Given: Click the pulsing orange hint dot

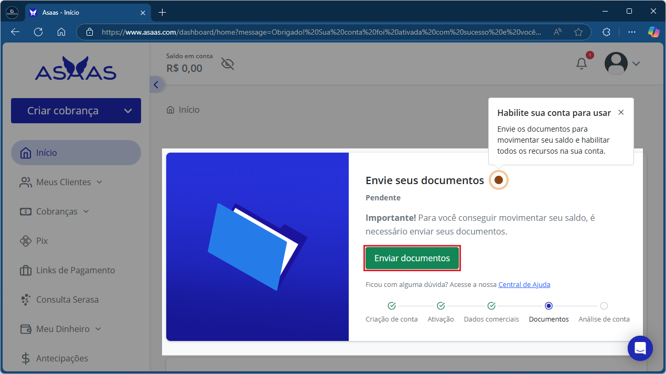Looking at the screenshot, I should (499, 180).
